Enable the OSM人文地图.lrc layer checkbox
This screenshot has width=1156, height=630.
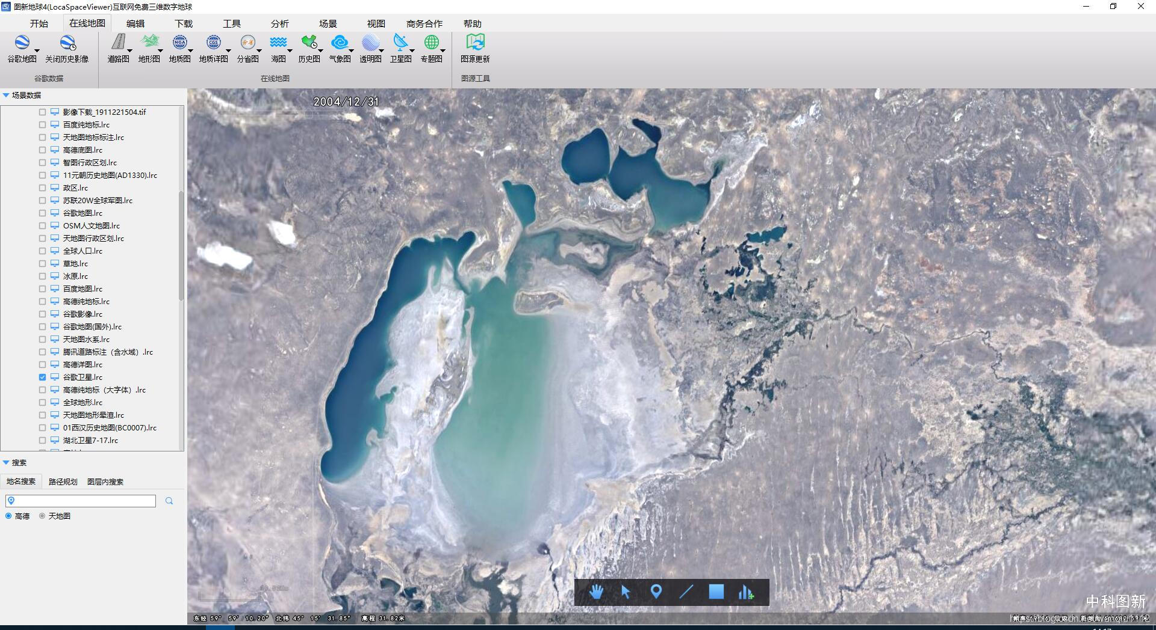(42, 225)
